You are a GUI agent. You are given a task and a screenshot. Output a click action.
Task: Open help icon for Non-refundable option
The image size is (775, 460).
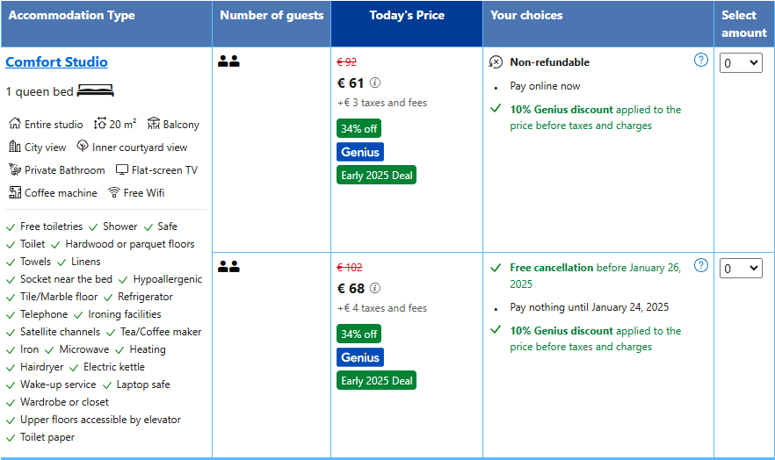tap(701, 61)
